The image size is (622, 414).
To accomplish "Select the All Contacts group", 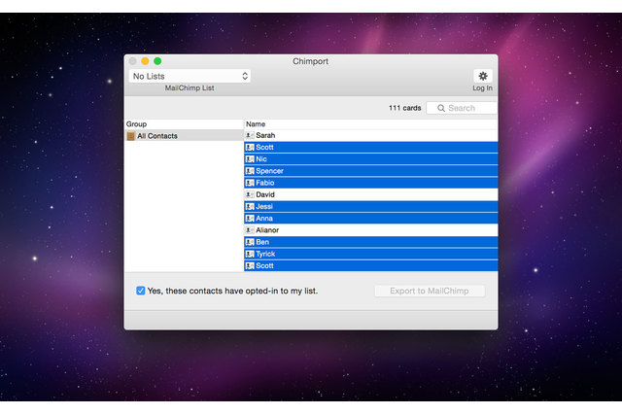I will coord(184,136).
